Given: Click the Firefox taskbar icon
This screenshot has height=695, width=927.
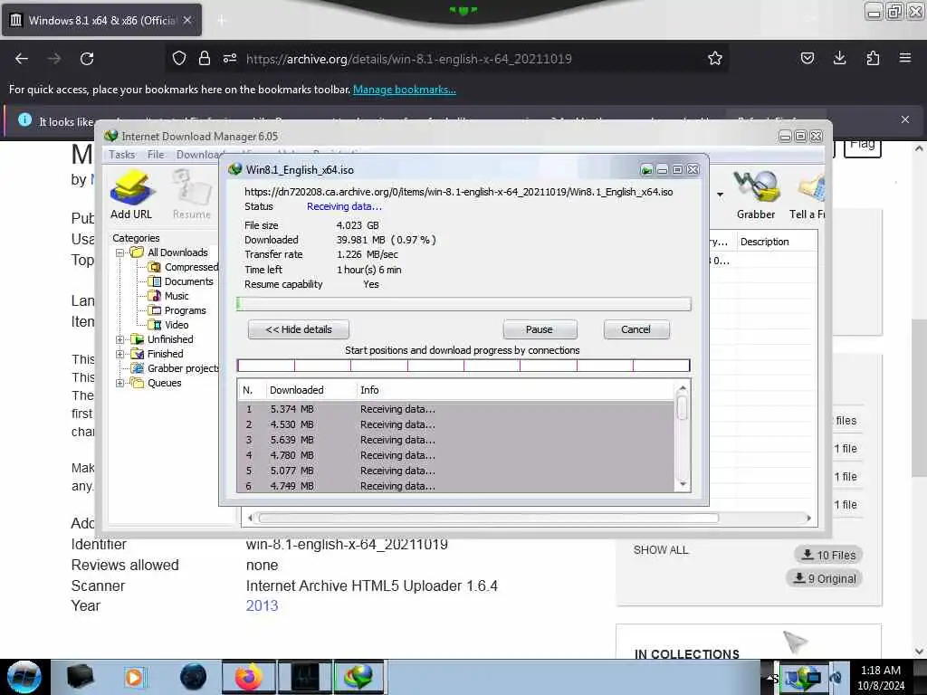Looking at the screenshot, I should (249, 677).
